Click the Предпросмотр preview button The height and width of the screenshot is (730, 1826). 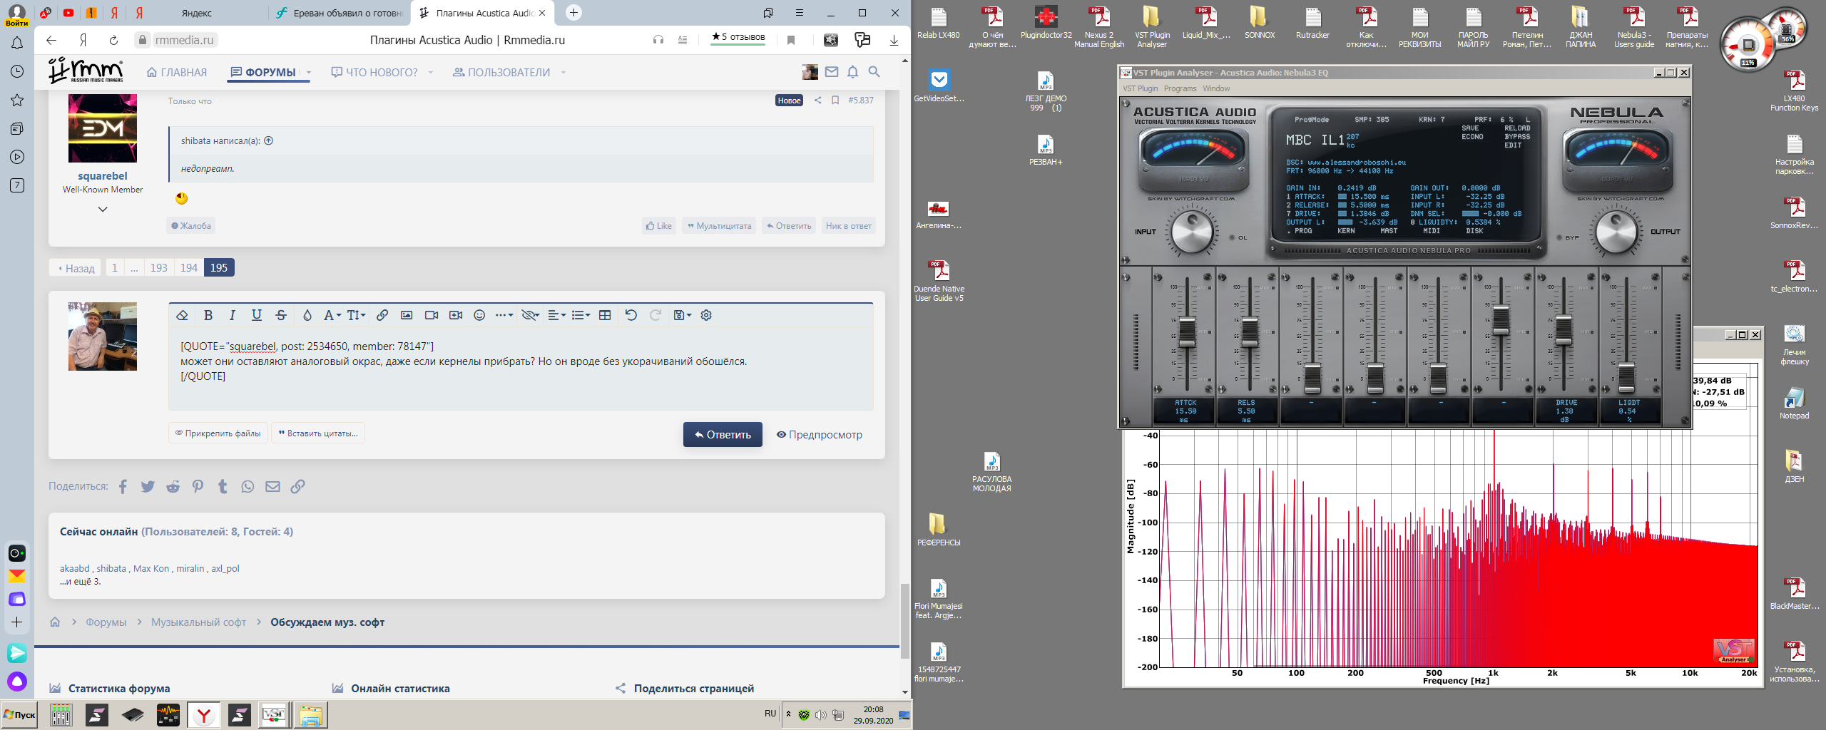pyautogui.click(x=819, y=434)
